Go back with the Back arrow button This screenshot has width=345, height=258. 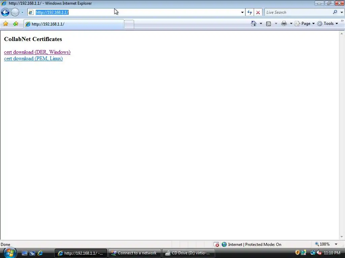[x=5, y=12]
